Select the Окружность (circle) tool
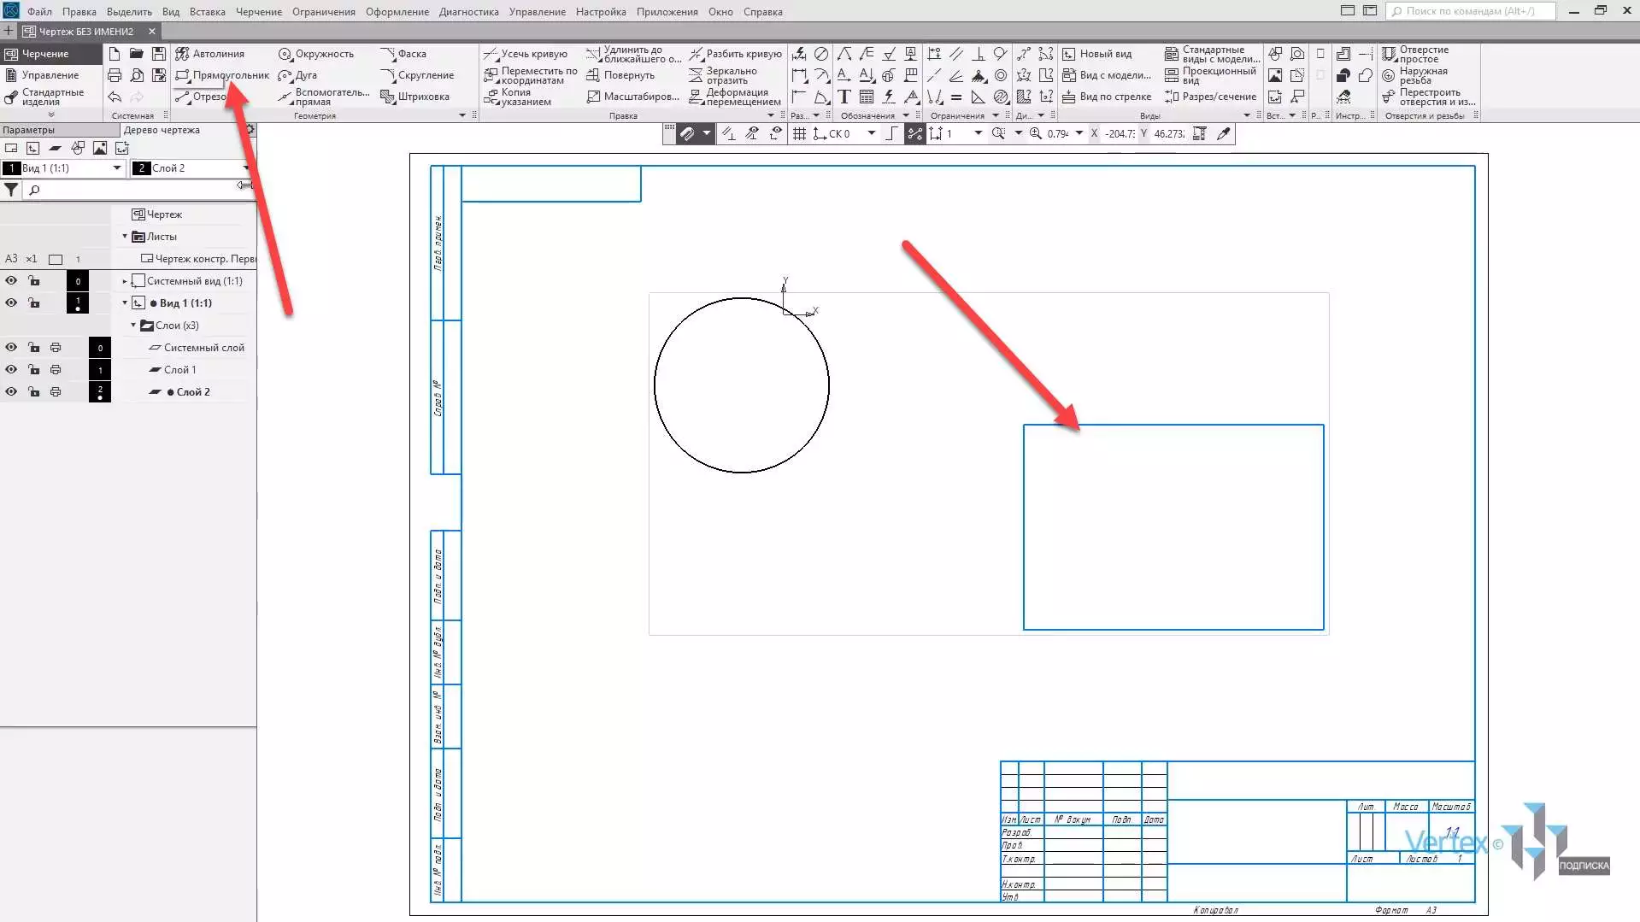 [x=316, y=54]
